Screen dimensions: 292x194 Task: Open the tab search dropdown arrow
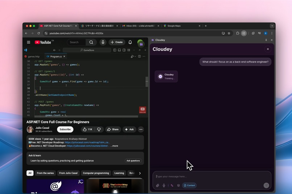272,26
